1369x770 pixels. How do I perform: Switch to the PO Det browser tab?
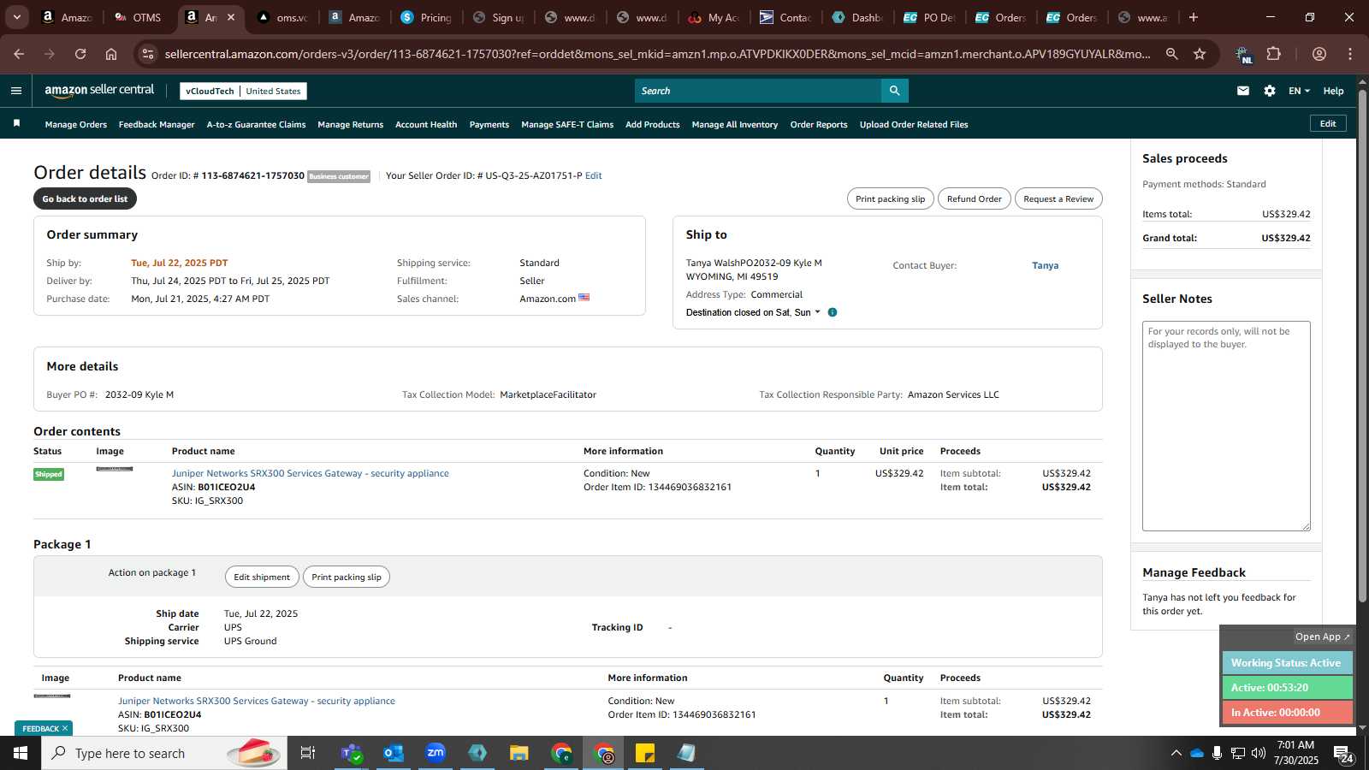tap(929, 17)
